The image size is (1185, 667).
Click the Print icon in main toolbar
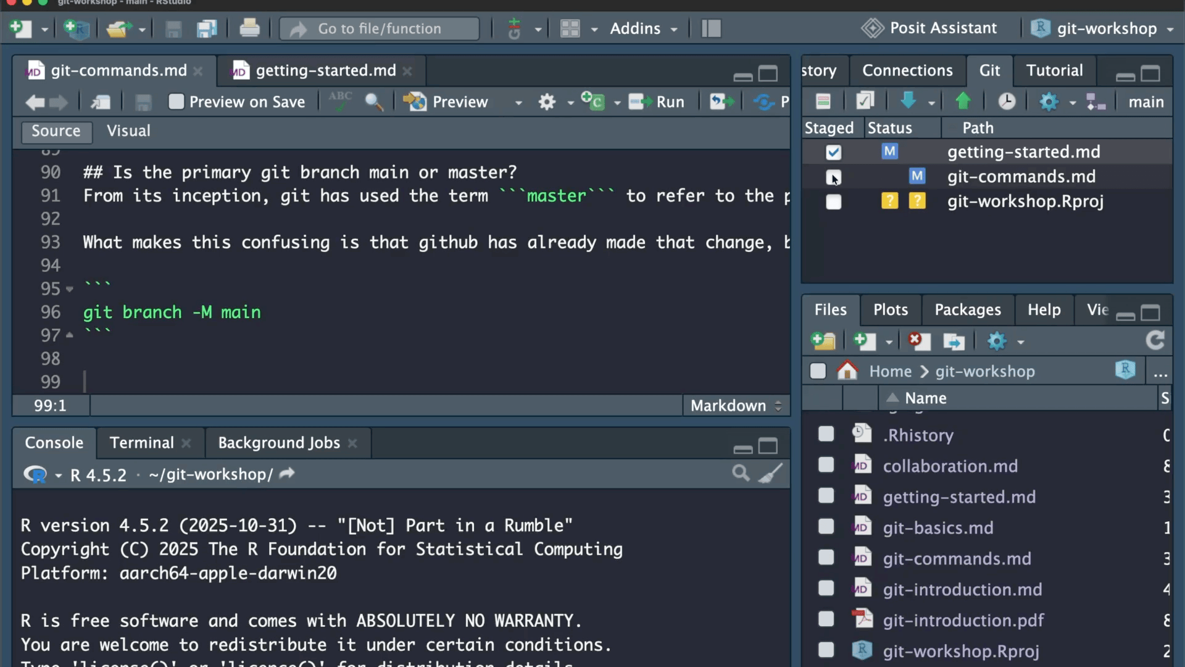point(249,28)
